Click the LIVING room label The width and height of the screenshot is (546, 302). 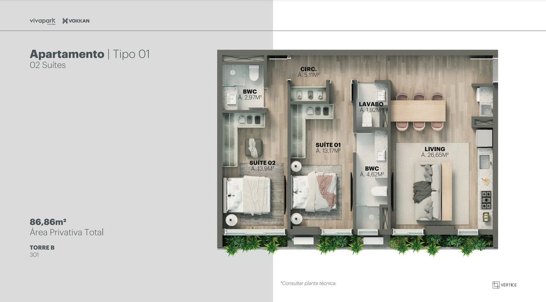point(435,149)
